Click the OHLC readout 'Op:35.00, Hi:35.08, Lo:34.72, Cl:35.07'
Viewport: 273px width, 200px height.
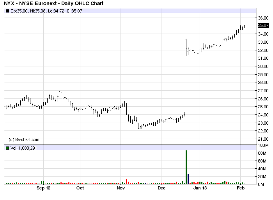tap(46, 11)
